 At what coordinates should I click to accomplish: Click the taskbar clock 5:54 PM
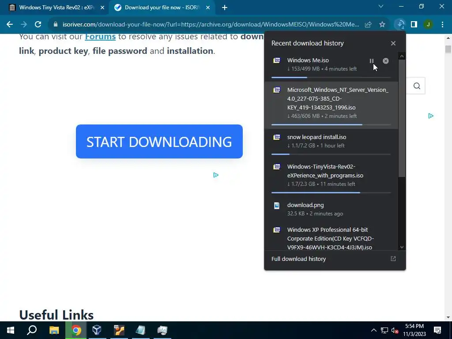coord(414,326)
